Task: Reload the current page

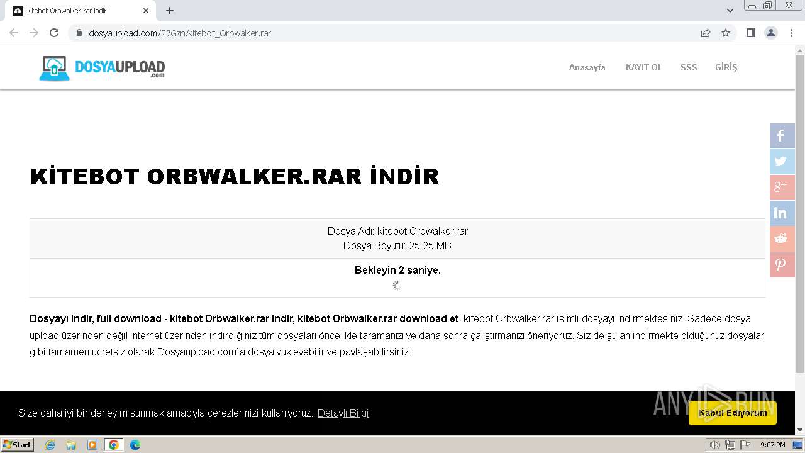Action: click(x=54, y=33)
